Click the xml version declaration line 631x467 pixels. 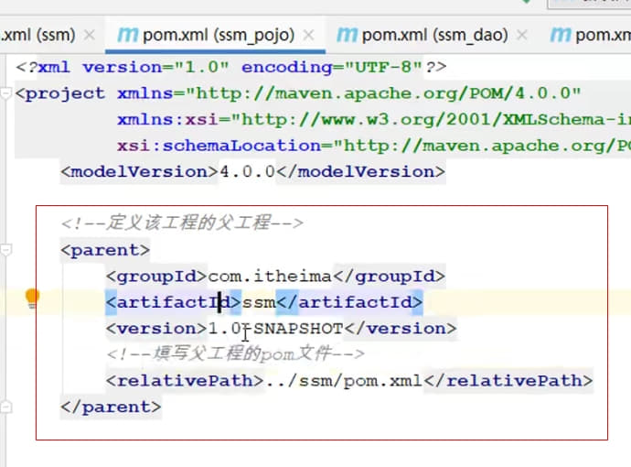pyautogui.click(x=231, y=67)
